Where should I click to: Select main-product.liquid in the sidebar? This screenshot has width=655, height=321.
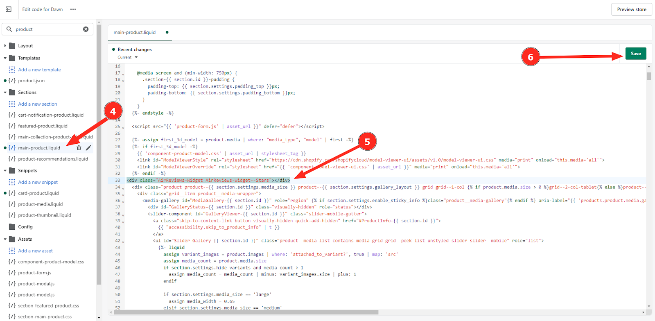(x=39, y=148)
